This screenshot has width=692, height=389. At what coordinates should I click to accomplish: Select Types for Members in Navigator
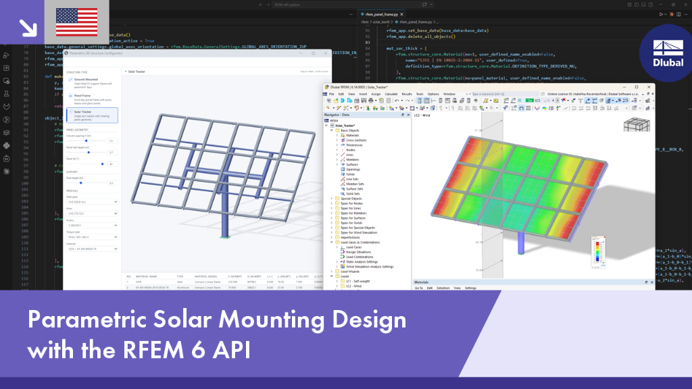[353, 213]
